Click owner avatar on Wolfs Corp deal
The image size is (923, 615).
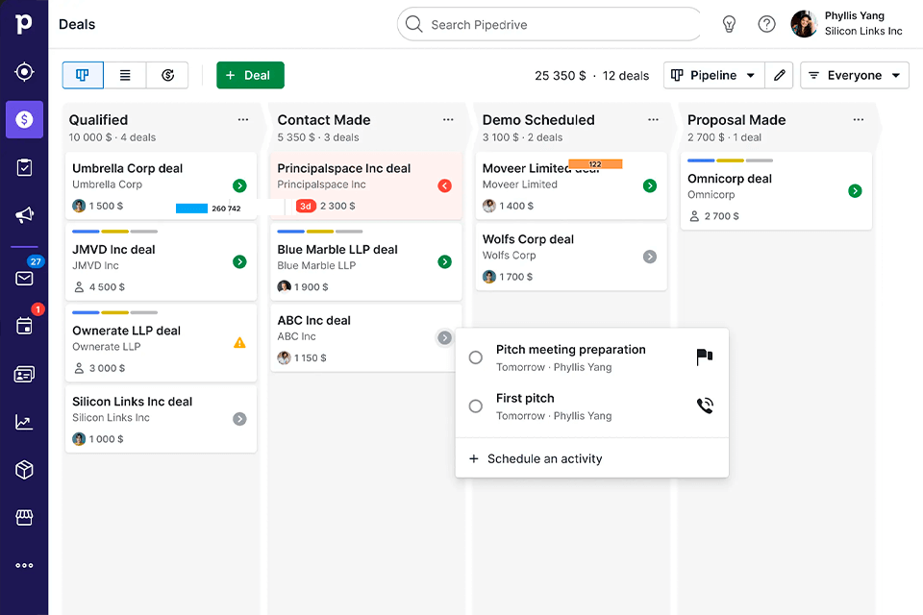pos(489,277)
